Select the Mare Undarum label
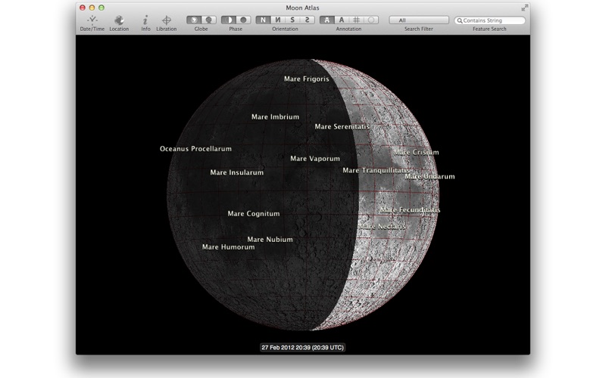This screenshot has width=606, height=378. pos(430,177)
